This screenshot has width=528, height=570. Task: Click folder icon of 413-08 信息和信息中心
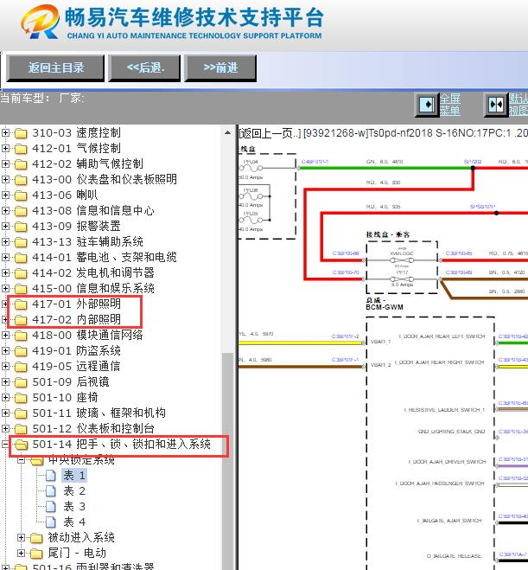click(x=21, y=211)
